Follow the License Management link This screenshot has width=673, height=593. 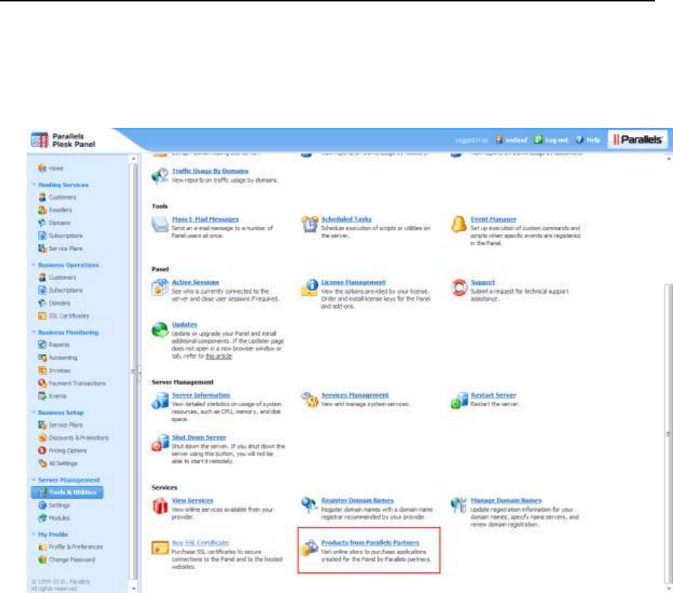(353, 282)
